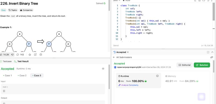Collapse the submission panel with chevron
The image size is (216, 104).
coord(212,52)
